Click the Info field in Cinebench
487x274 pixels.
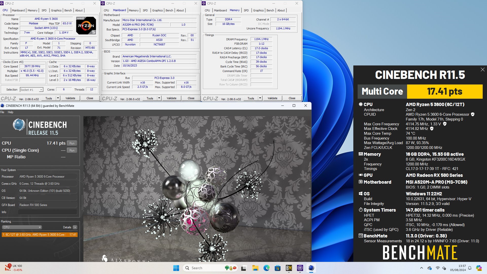[x=47, y=212]
